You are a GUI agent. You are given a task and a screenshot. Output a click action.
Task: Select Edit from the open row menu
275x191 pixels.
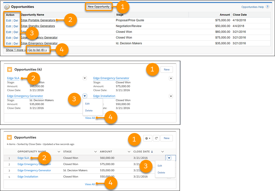pyautogui.click(x=160, y=165)
